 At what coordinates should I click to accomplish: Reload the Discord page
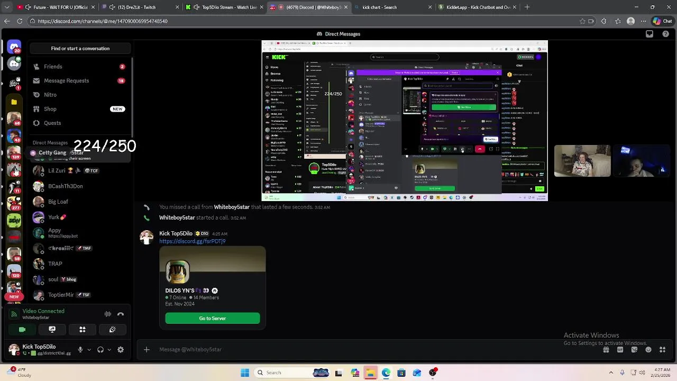(20, 21)
